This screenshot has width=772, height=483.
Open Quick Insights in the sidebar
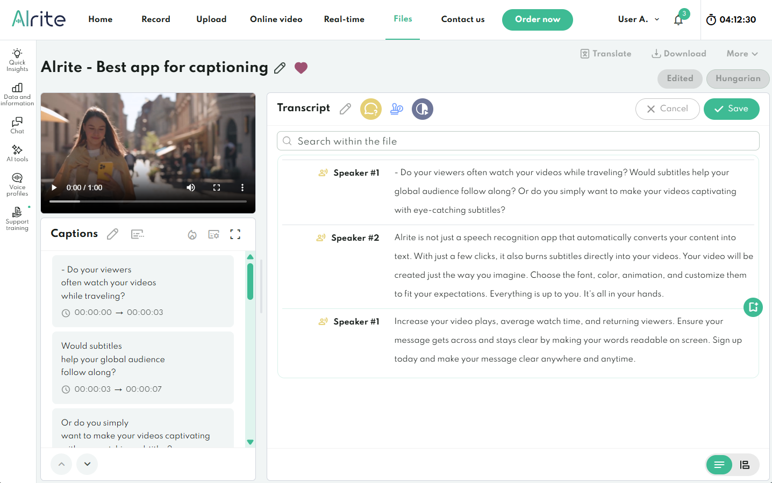coord(17,60)
